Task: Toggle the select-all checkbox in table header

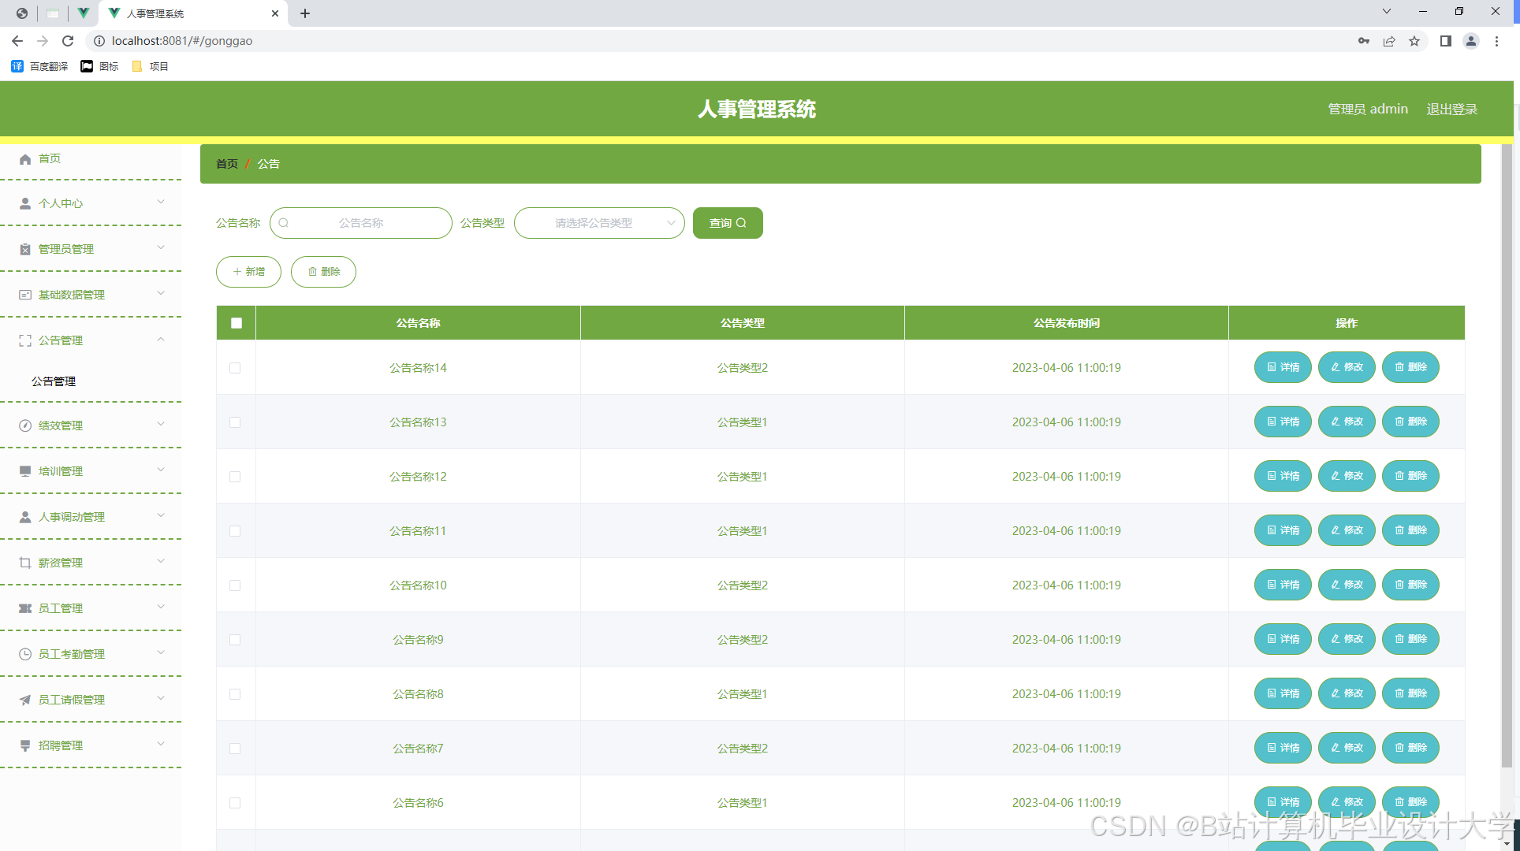Action: coord(237,323)
